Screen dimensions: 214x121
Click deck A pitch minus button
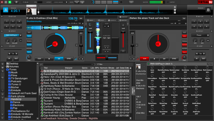point(79,59)
